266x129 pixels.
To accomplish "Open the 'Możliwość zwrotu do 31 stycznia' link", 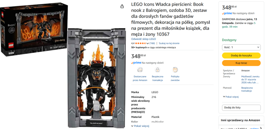I will [x=250, y=79].
